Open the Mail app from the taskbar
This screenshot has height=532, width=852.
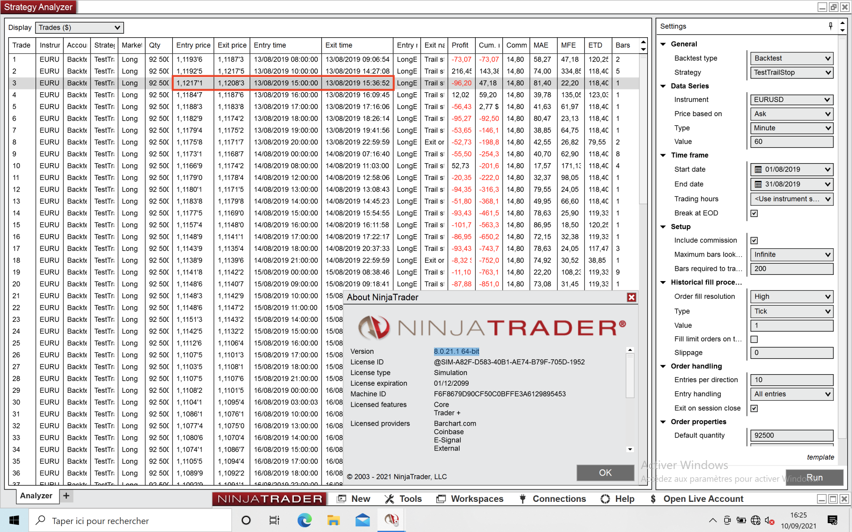coord(363,520)
